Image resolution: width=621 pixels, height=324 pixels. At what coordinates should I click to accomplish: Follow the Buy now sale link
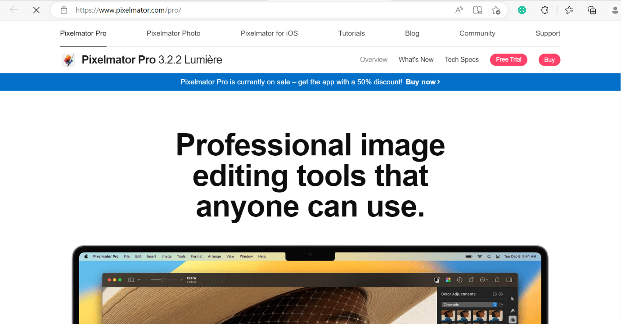click(x=423, y=82)
